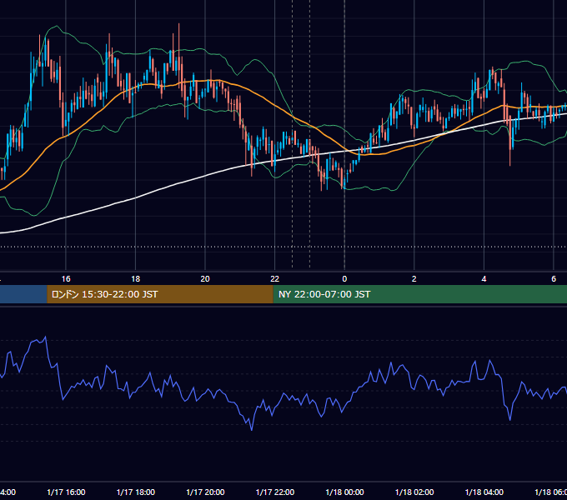Click hour label 2 on upper axis
Screen dimensions: 567x500
coord(414,278)
